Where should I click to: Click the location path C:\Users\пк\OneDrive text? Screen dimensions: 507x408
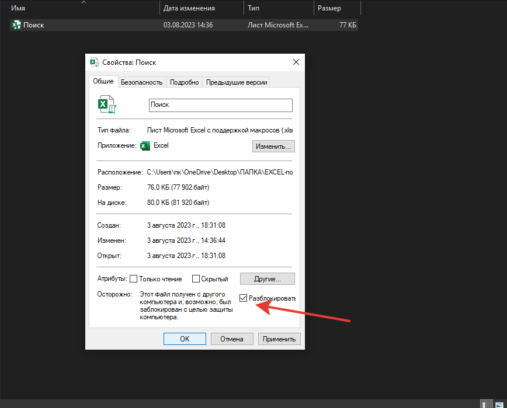pyautogui.click(x=220, y=172)
